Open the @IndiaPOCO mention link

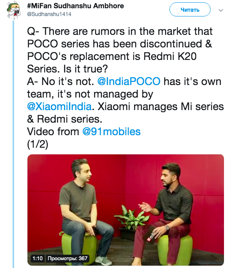point(129,81)
